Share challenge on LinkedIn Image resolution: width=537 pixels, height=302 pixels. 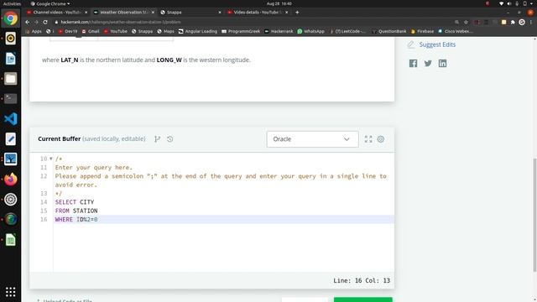(442, 64)
